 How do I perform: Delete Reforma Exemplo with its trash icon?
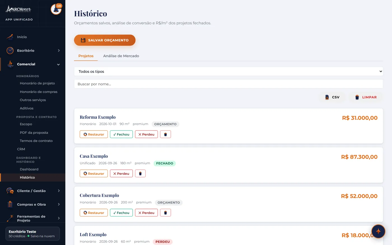[165, 134]
